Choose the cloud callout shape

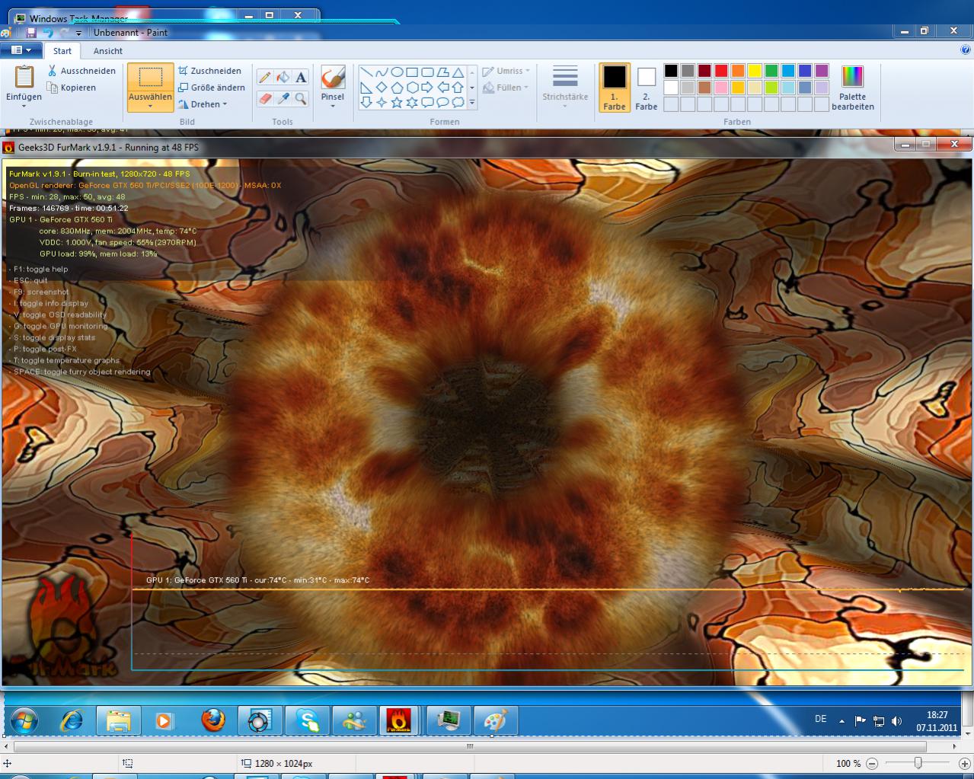pos(458,102)
